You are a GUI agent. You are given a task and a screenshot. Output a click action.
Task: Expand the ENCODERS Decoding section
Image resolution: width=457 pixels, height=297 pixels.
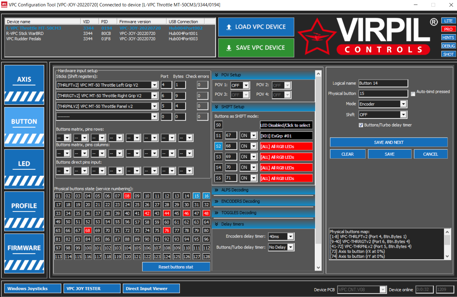(x=263, y=201)
